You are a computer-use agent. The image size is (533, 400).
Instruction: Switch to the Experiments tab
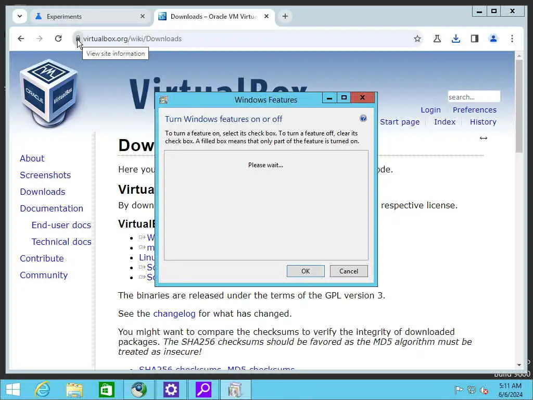point(90,16)
